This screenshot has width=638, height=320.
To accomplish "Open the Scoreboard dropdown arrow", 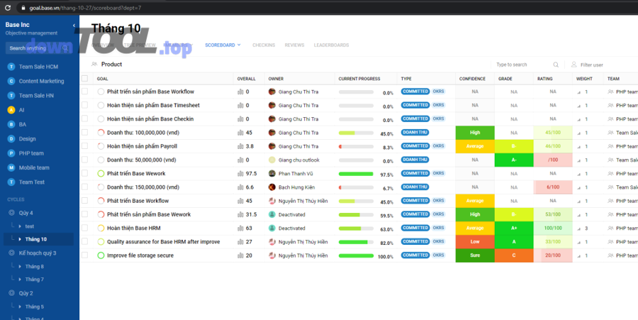I will pos(239,45).
